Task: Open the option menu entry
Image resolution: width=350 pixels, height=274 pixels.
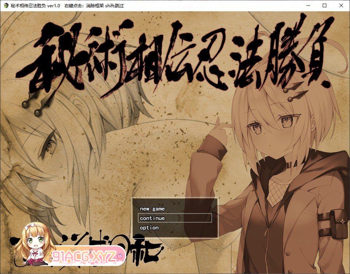Action: pyautogui.click(x=149, y=228)
